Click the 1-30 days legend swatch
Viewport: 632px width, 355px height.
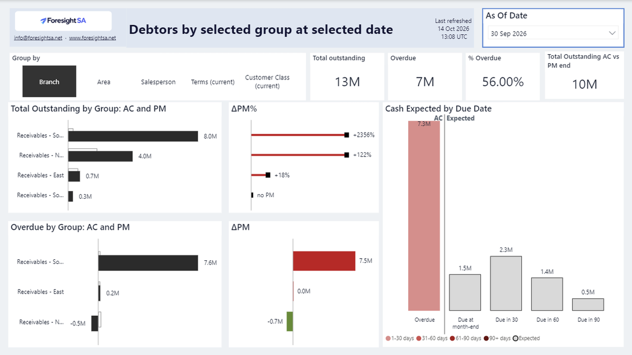[x=388, y=338]
